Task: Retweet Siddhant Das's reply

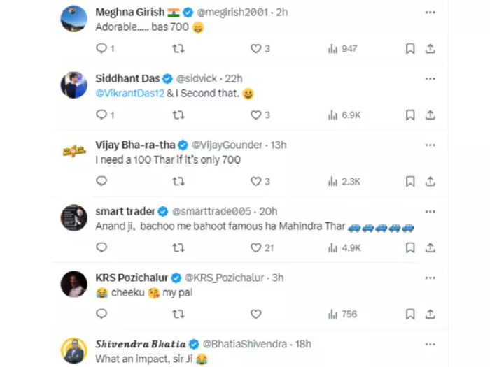Action: (x=178, y=115)
